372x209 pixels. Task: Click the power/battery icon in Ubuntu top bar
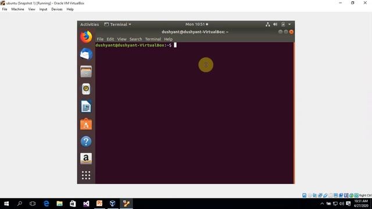tap(283, 24)
